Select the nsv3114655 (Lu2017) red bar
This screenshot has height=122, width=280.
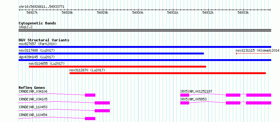(117, 67)
